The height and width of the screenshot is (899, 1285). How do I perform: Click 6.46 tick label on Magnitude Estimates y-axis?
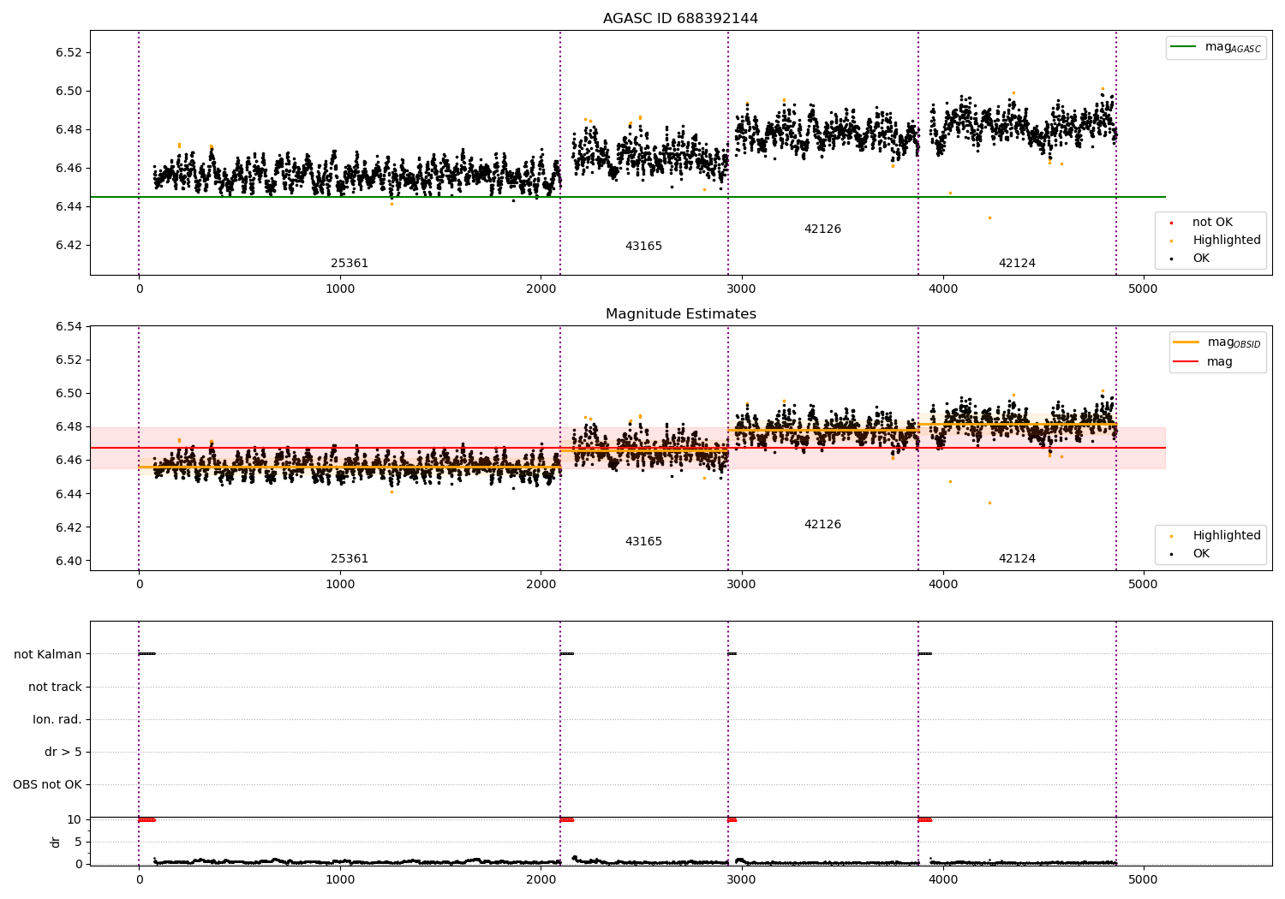pyautogui.click(x=69, y=461)
